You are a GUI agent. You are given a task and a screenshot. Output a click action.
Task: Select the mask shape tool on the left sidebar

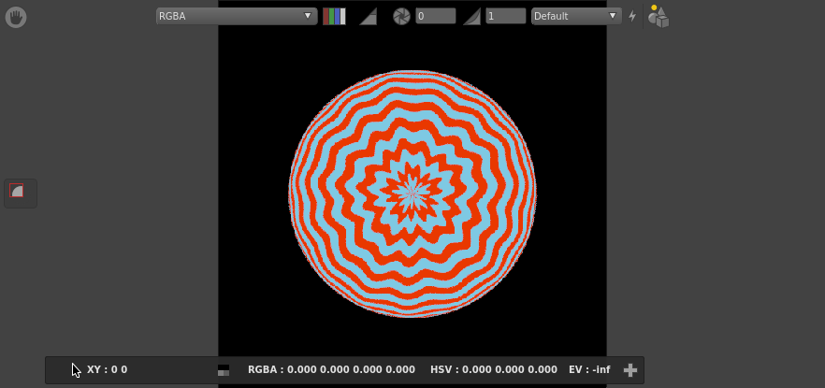click(x=18, y=191)
